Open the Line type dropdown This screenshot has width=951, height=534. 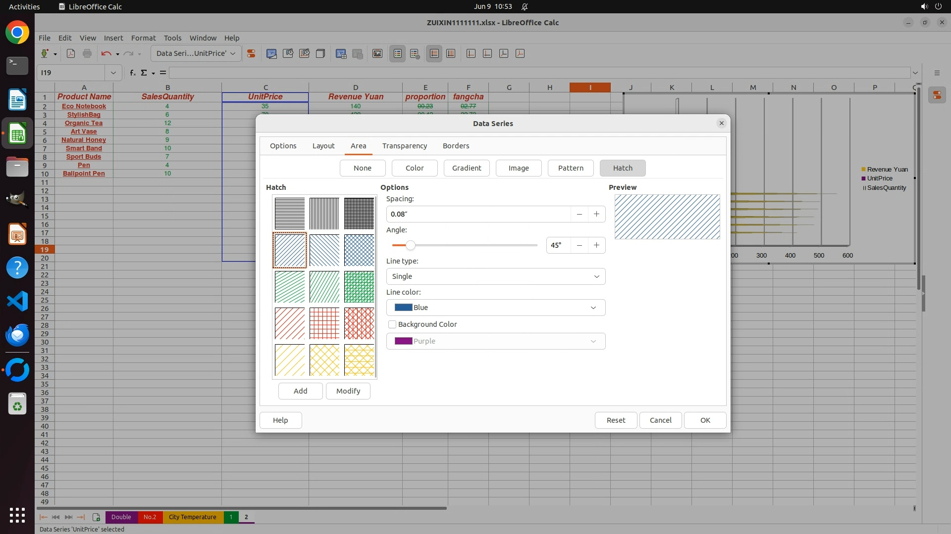point(495,276)
